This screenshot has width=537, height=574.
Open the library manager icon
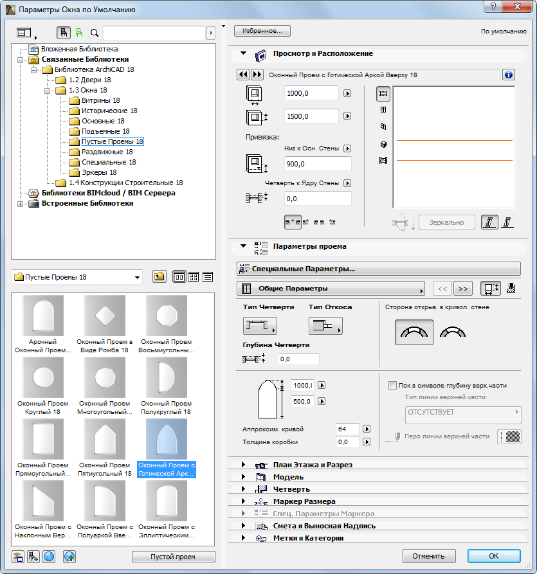point(18,557)
